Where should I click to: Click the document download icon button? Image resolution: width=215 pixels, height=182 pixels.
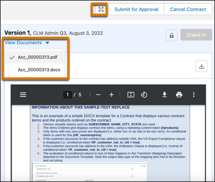click(x=201, y=66)
